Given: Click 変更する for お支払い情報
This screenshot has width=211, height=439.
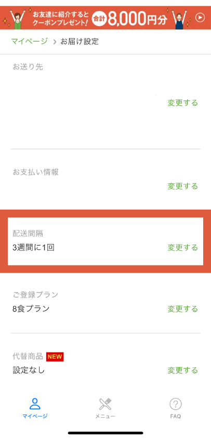Looking at the screenshot, I should [182, 186].
